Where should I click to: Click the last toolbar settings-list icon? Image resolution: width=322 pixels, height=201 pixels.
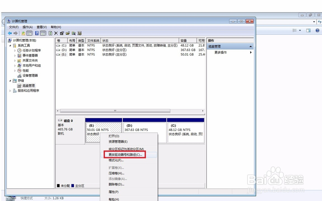80,33
